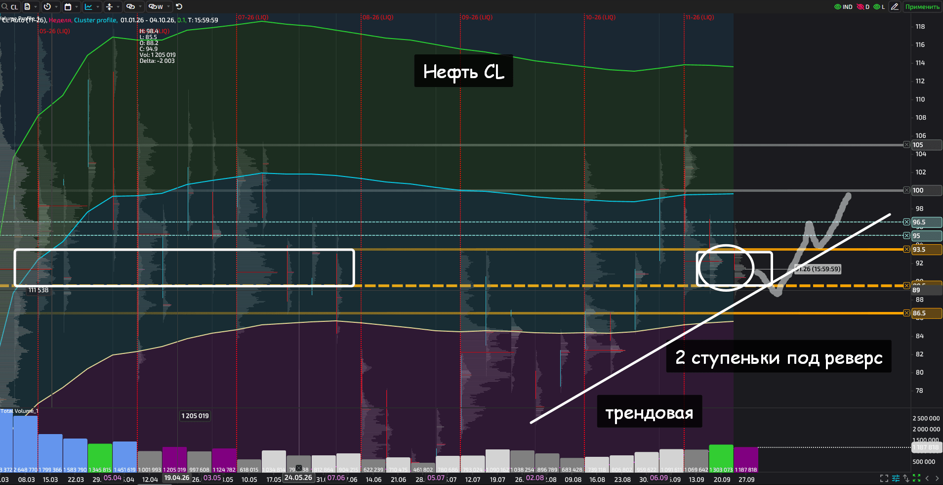Expand the dropdown arrow beside the chart type icon
Image resolution: width=943 pixels, height=485 pixels.
[98, 7]
